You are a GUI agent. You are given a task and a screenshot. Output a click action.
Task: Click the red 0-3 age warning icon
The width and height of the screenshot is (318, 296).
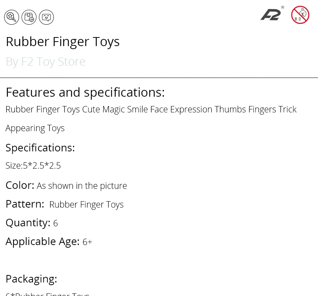(300, 15)
